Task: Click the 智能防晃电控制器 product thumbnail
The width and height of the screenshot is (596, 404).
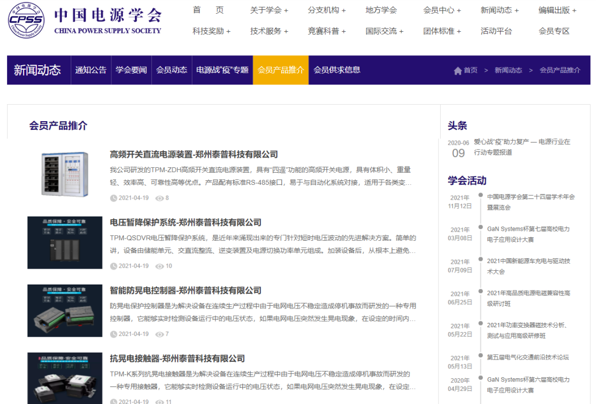Action: point(65,310)
